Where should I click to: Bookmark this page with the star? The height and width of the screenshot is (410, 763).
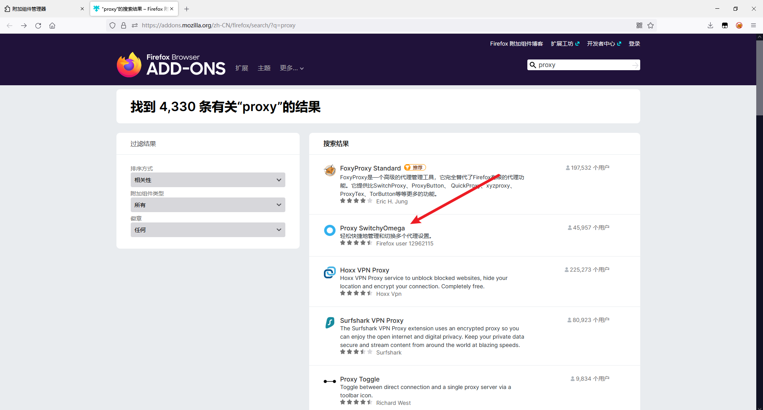pyautogui.click(x=651, y=25)
